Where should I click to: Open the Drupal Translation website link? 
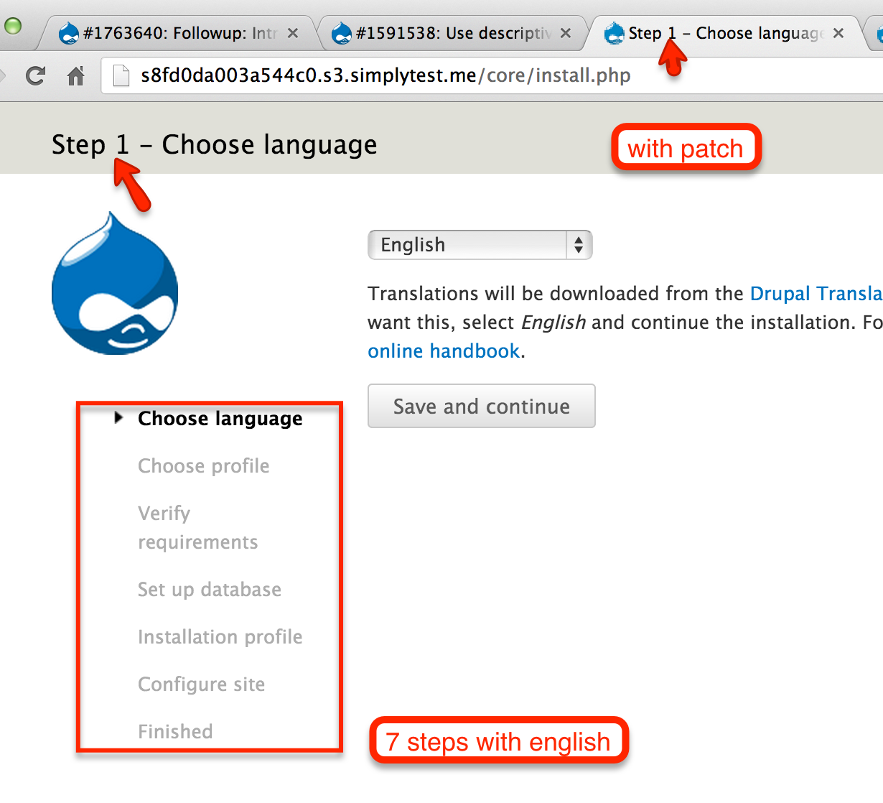pyautogui.click(x=816, y=294)
